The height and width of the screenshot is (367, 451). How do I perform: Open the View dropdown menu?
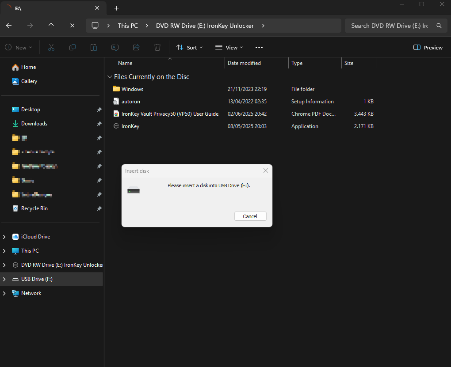pyautogui.click(x=229, y=47)
